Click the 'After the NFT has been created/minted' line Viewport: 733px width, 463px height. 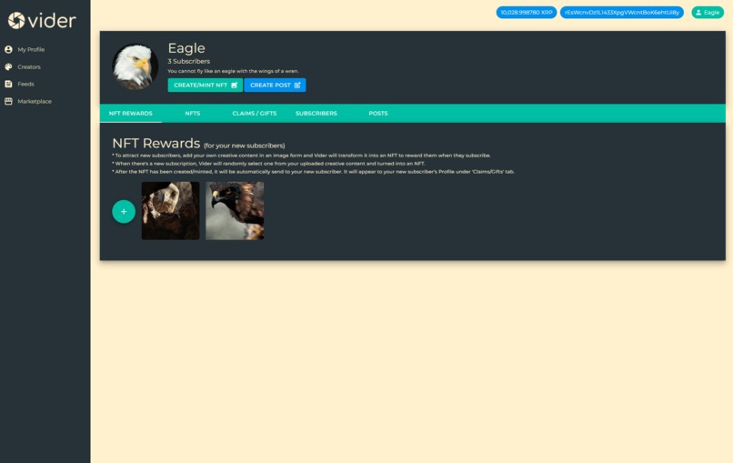[x=313, y=172]
